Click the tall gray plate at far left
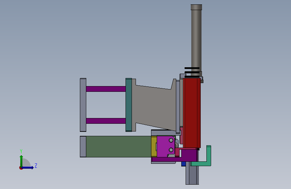Image resolution: width=291 pixels, height=189 pixels. pyautogui.click(x=83, y=105)
